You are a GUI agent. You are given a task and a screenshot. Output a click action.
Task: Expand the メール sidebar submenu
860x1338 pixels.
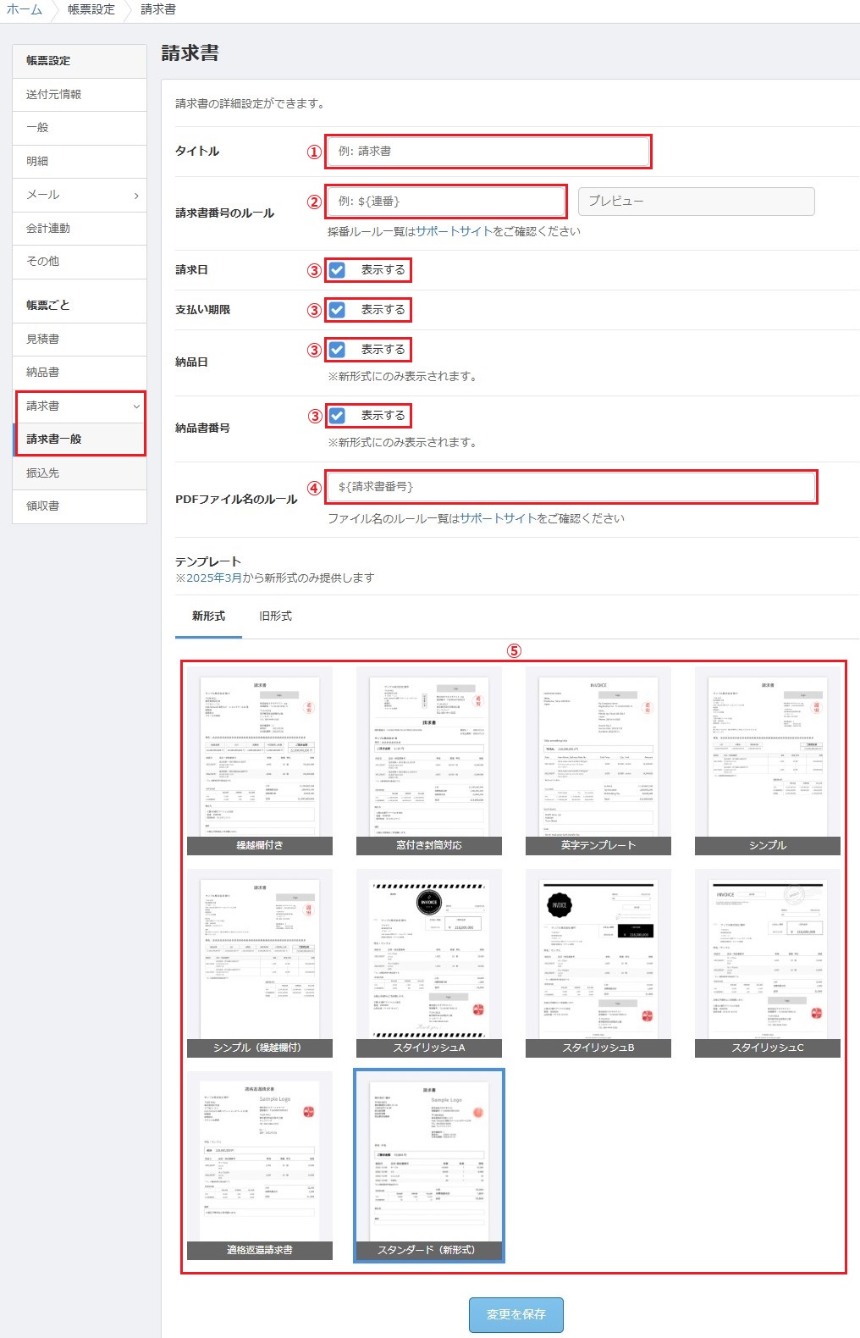pos(135,196)
